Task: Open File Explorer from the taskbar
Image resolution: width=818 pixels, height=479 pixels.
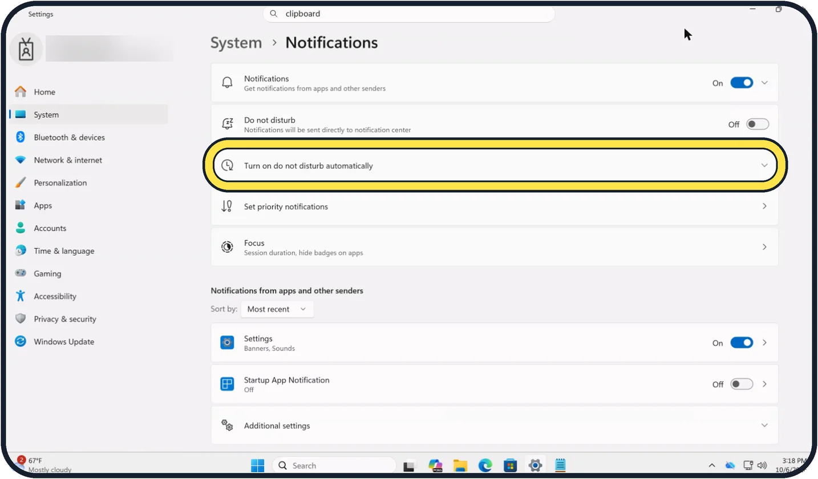Action: (x=460, y=465)
